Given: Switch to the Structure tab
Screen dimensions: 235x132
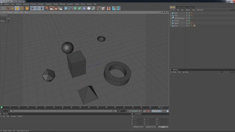Looking at the screenshot, I should [x=191, y=7].
